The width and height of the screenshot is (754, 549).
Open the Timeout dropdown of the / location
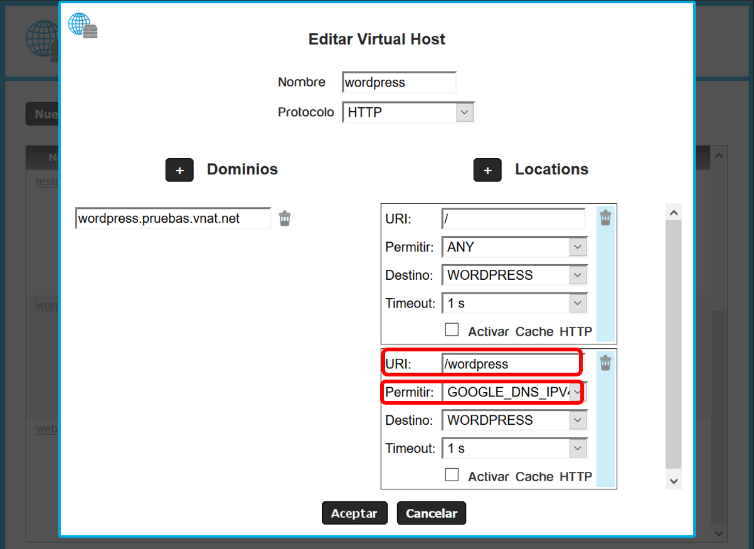(x=514, y=303)
